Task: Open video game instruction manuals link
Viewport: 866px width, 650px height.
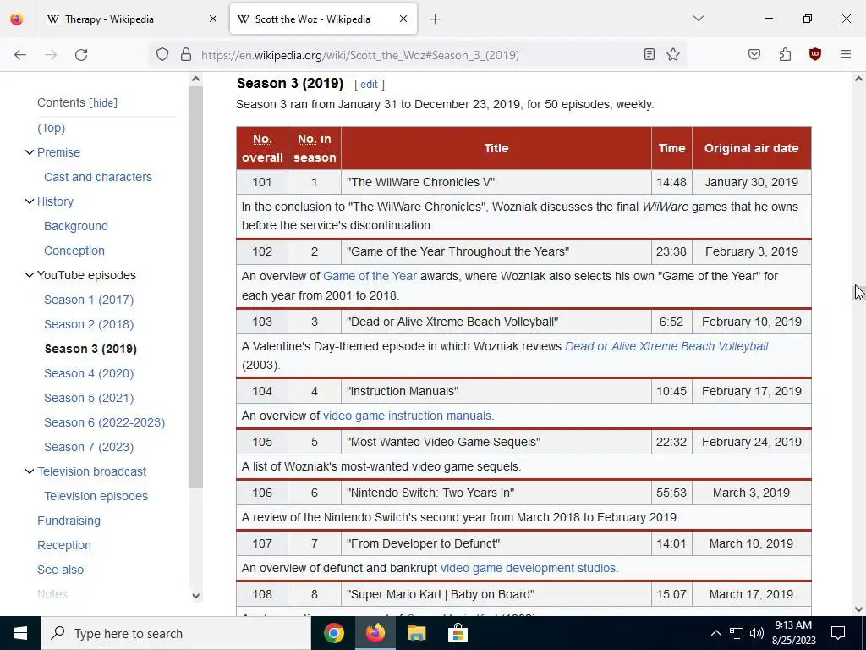Action: pyautogui.click(x=407, y=416)
